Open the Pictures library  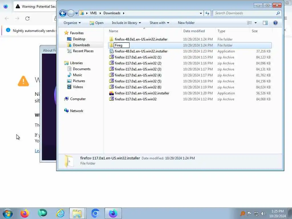tap(79, 81)
